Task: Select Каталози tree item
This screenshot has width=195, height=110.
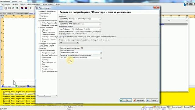Action: tap(43, 18)
